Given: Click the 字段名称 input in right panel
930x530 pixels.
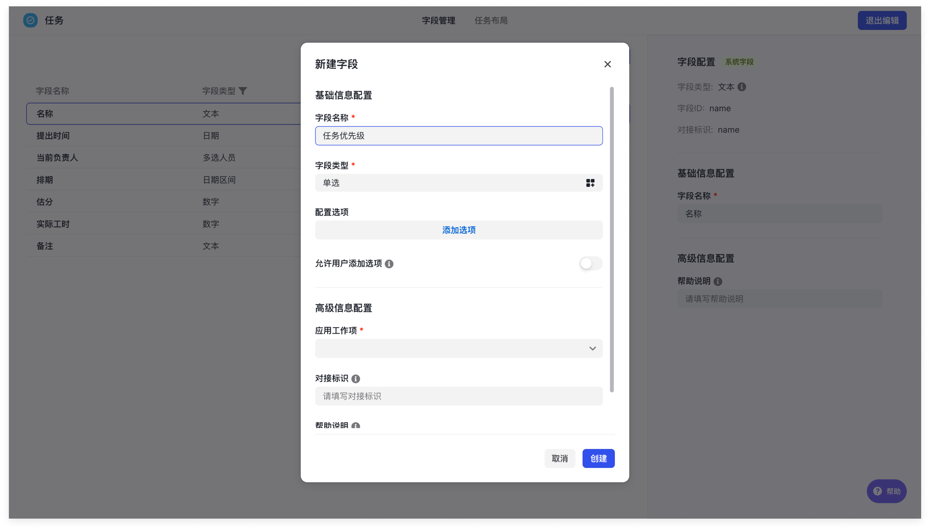Looking at the screenshot, I should [780, 214].
